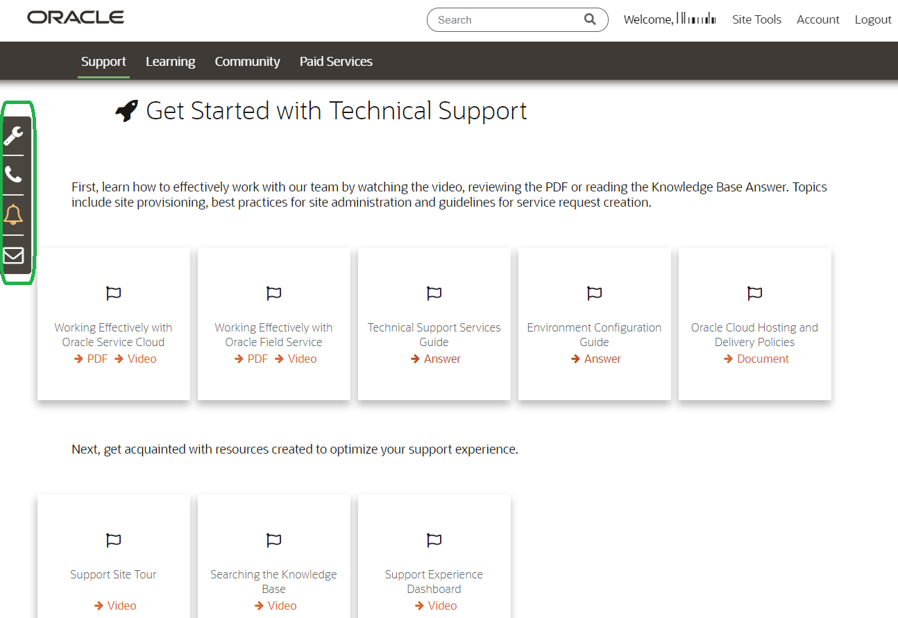Viewport: 898px width, 618px height.
Task: Click flag icon on Support Site Tour card
Action: [113, 540]
